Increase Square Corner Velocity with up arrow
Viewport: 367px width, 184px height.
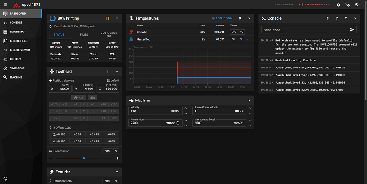250,108
